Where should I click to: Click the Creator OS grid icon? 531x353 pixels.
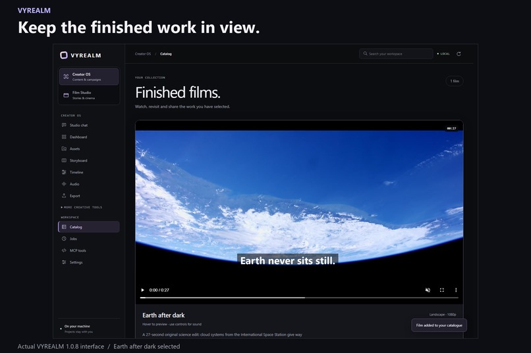coord(66,77)
